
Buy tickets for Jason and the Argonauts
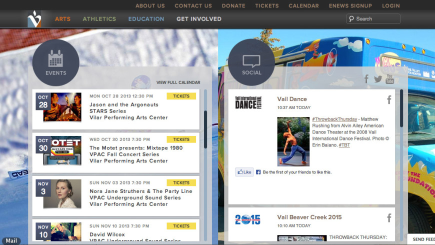point(181,96)
